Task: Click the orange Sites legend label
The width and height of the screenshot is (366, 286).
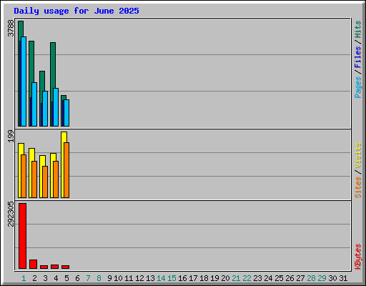Action: 357,187
